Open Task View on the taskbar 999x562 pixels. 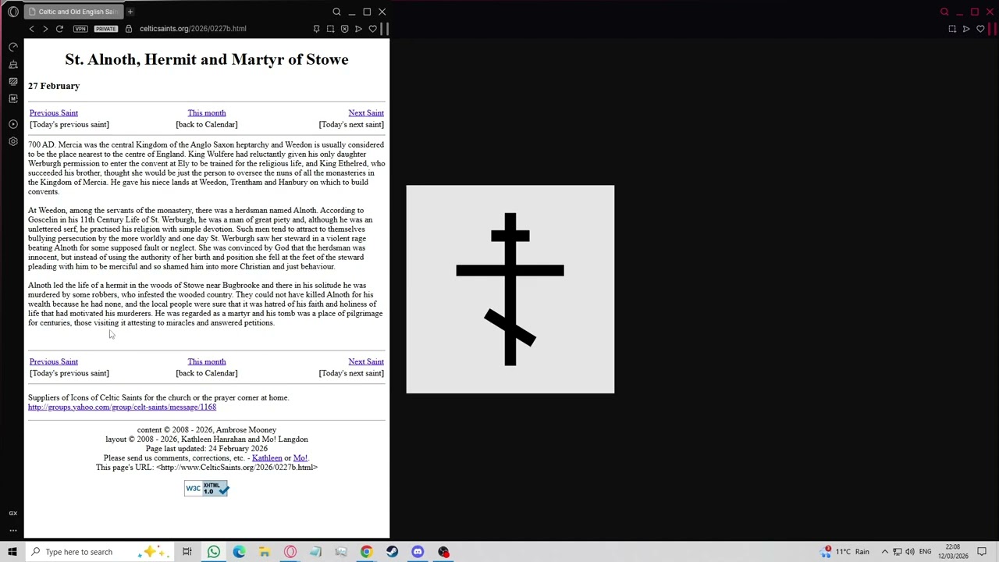[x=187, y=552]
